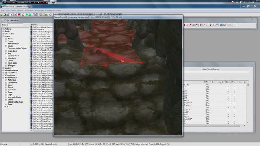
Task: Select LeveledItem in the object tree
Action: 13,56
